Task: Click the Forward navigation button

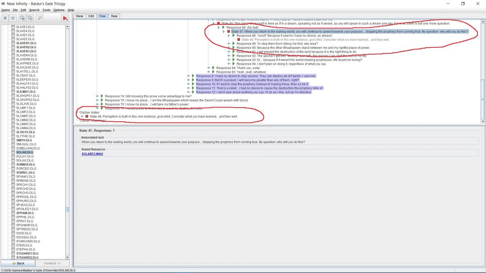Action: 52,263
